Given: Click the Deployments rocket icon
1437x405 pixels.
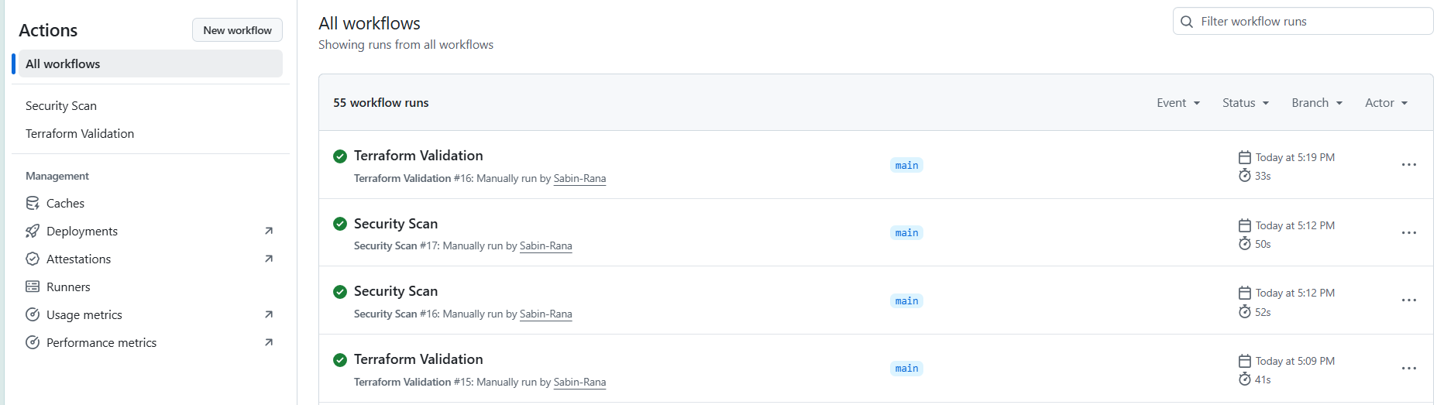Looking at the screenshot, I should pos(33,231).
